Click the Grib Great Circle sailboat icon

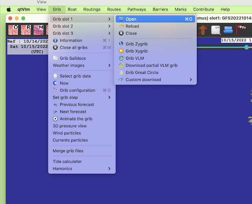[121, 72]
